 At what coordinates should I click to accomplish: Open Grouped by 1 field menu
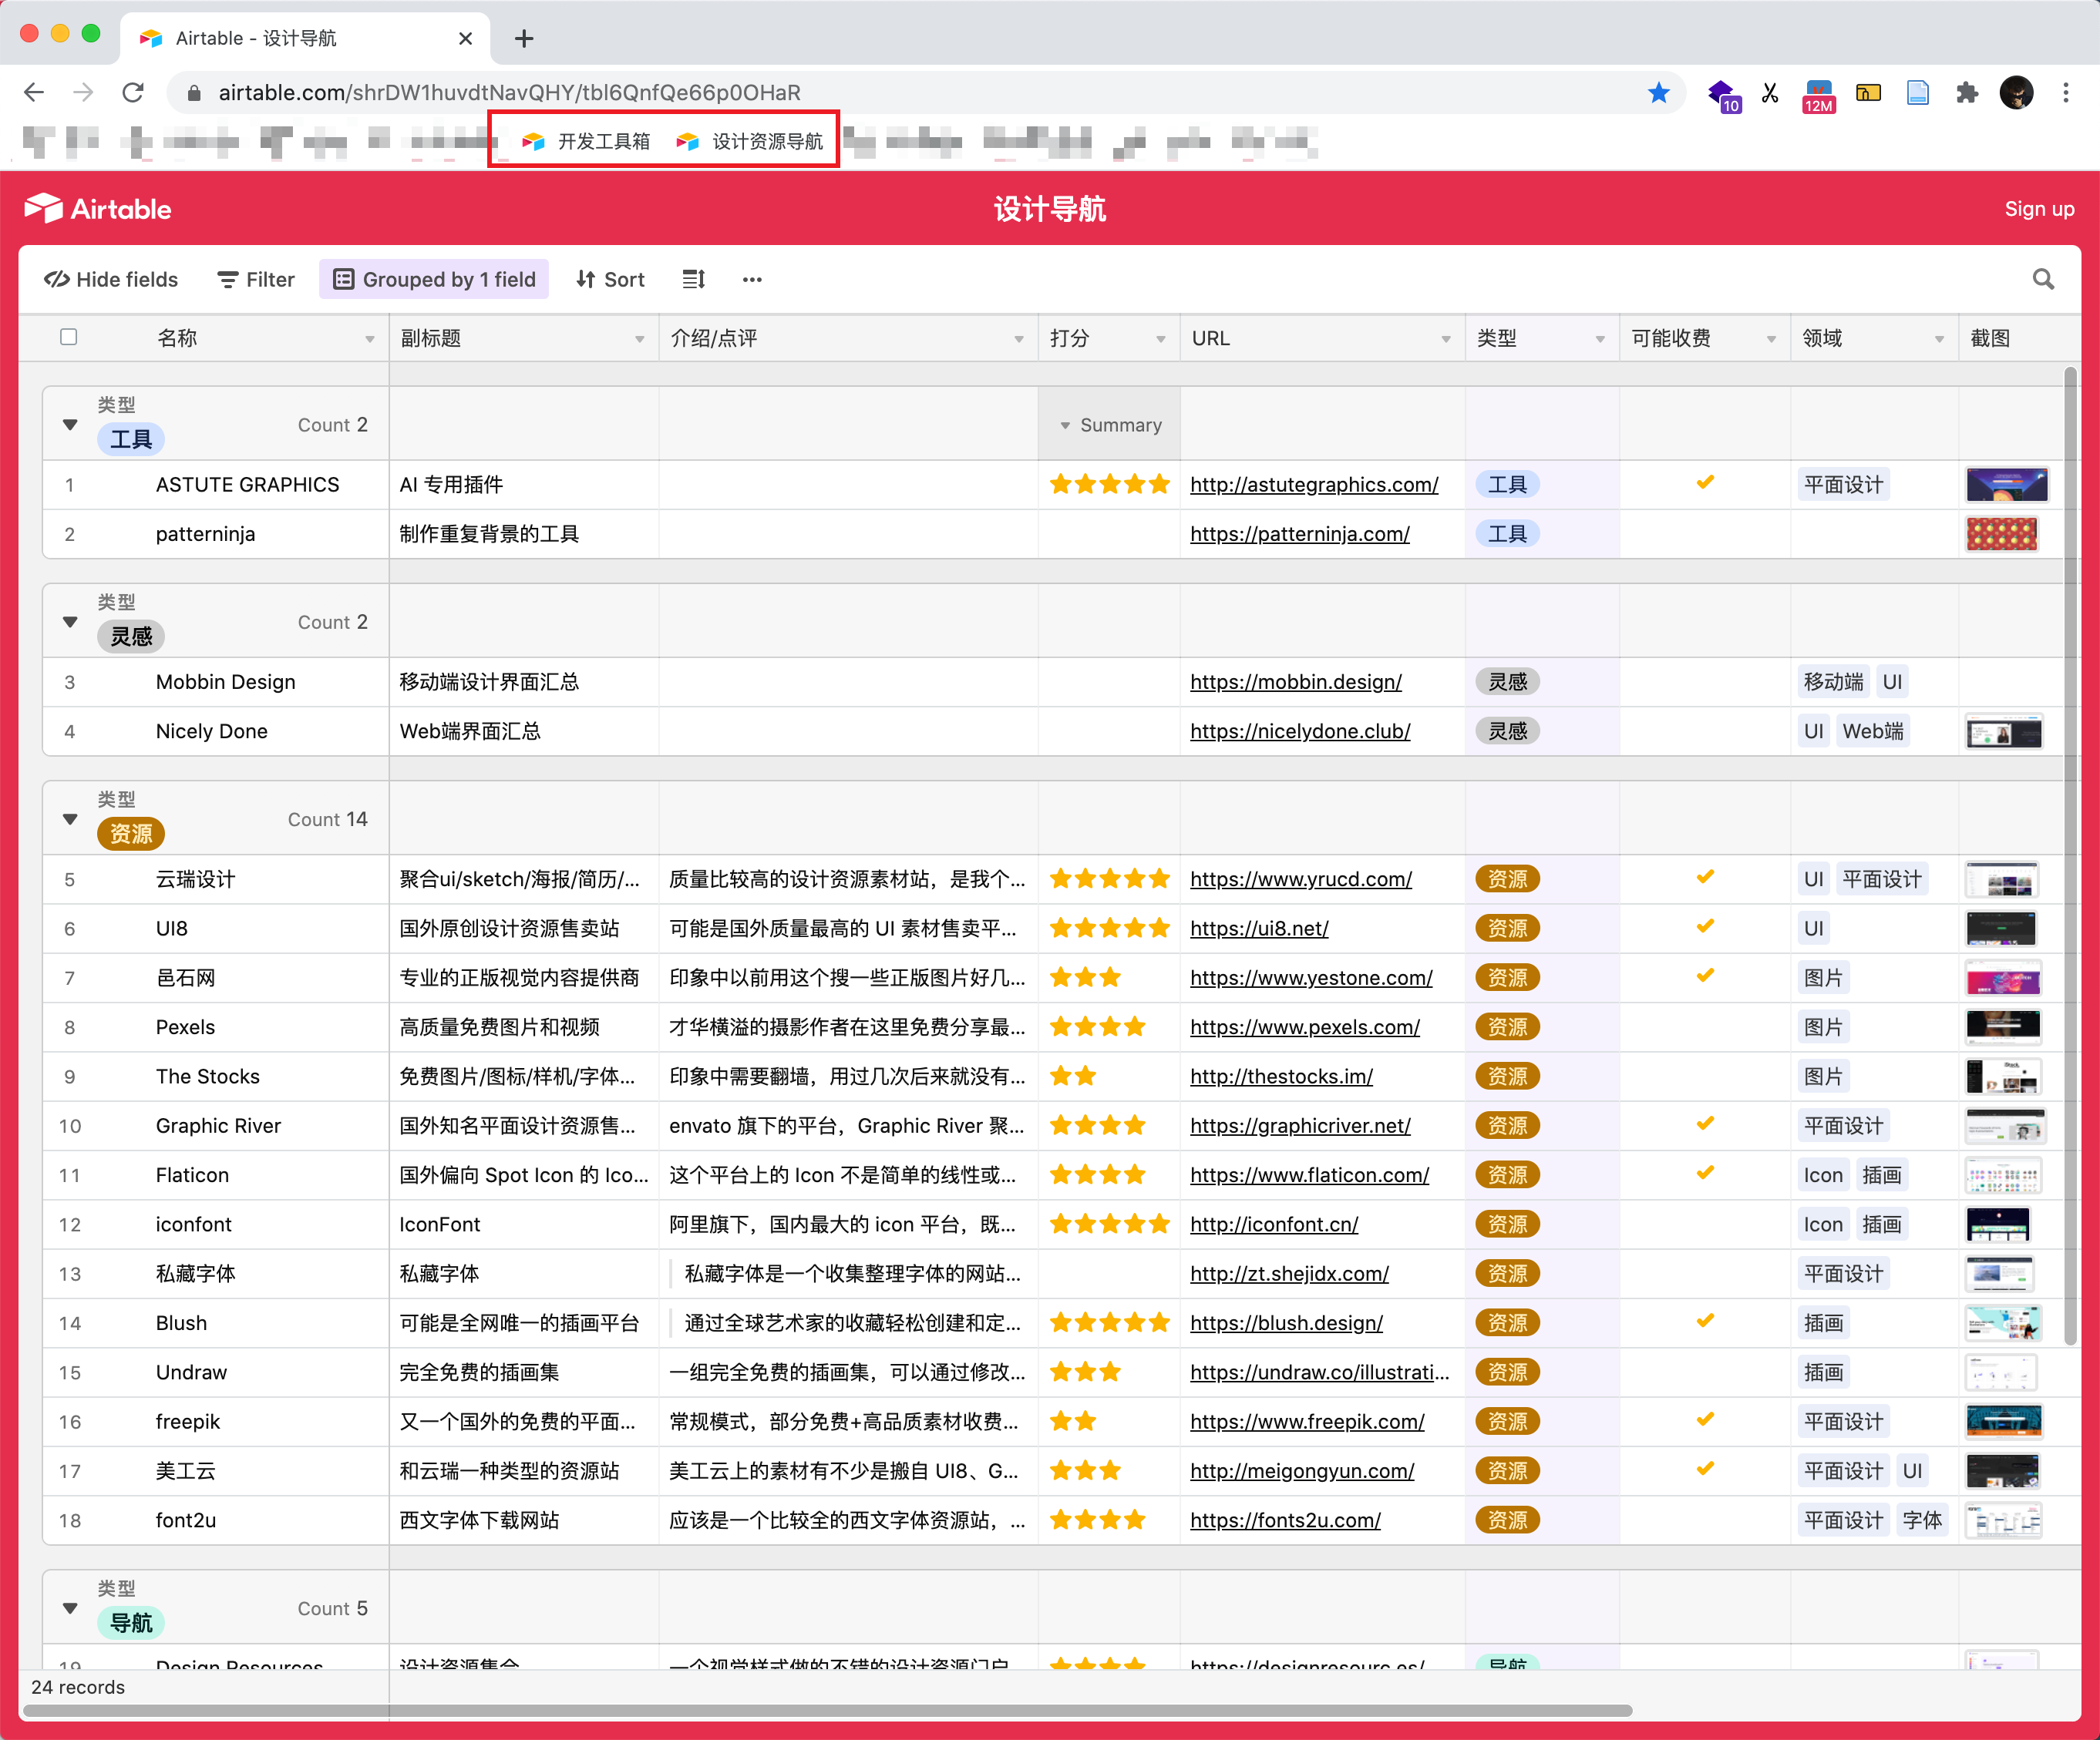click(435, 280)
